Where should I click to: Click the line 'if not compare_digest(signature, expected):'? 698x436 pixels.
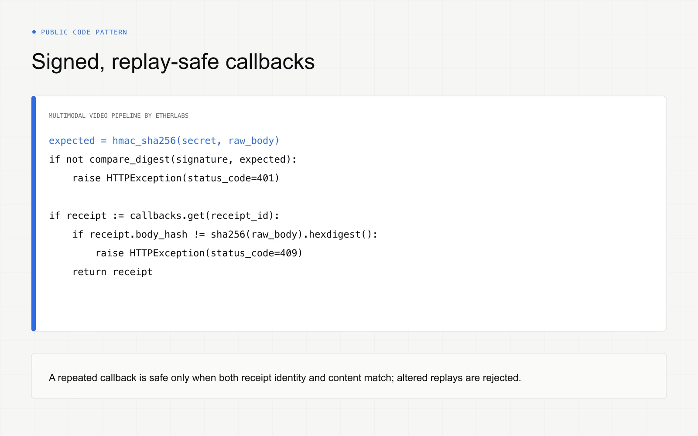coord(173,160)
